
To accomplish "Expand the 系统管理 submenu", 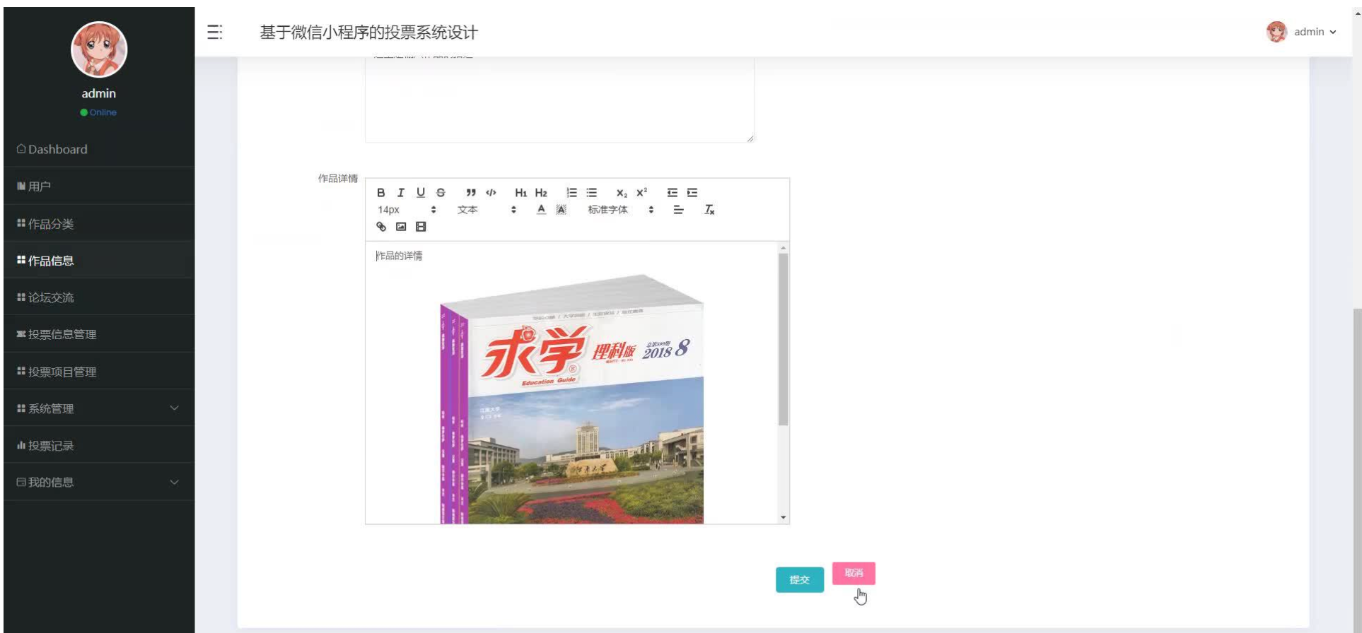I will pos(98,408).
